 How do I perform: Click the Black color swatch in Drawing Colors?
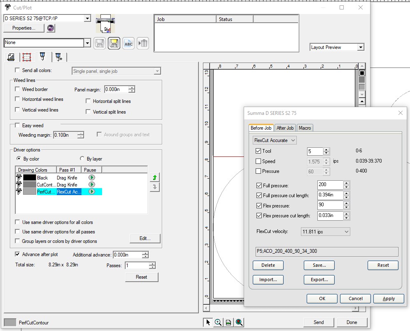click(x=30, y=177)
